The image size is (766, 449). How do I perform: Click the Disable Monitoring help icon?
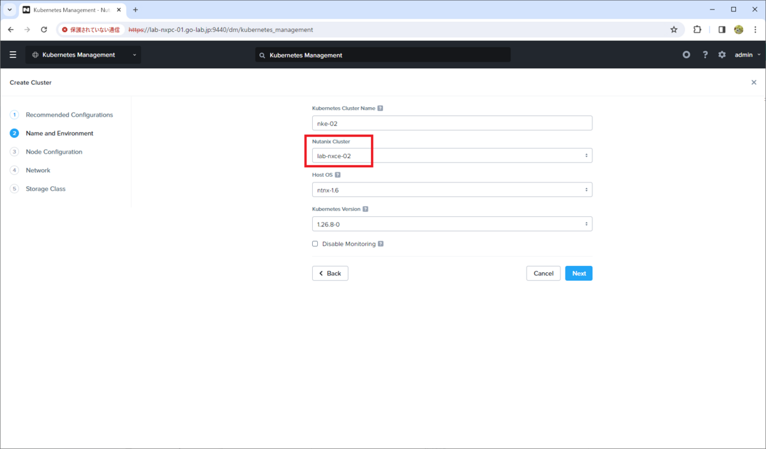click(380, 244)
